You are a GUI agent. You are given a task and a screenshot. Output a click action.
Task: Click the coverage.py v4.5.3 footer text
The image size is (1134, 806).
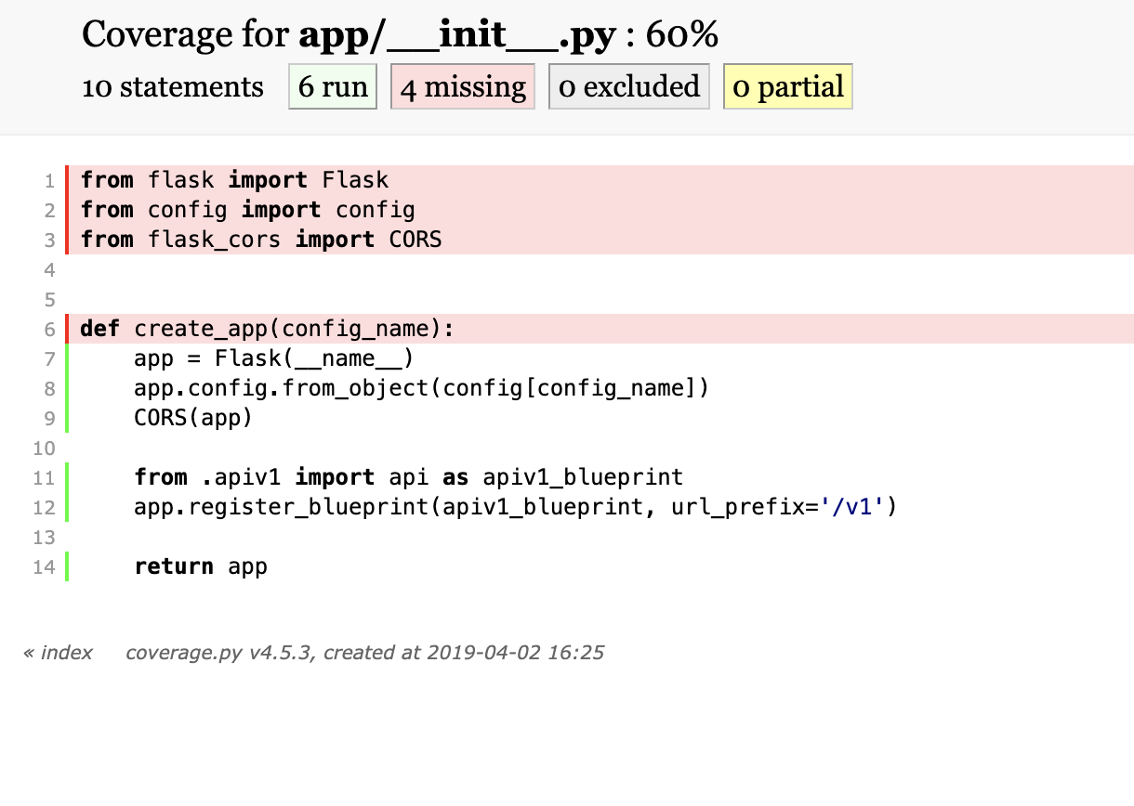[364, 653]
